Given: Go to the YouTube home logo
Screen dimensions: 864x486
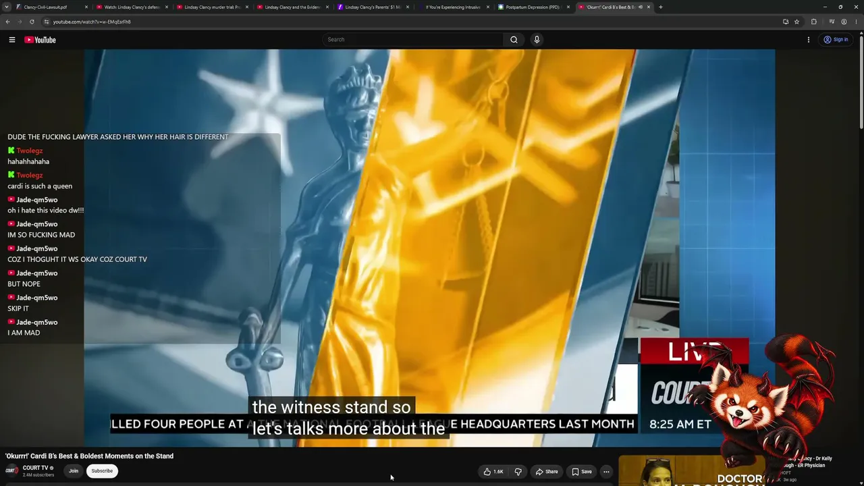Looking at the screenshot, I should click(40, 40).
